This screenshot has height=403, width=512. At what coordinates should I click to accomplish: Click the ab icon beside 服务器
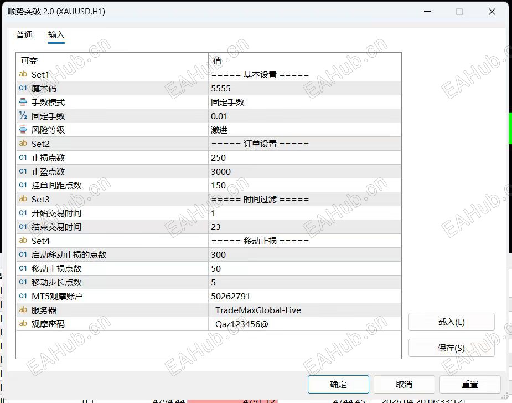pos(23,310)
